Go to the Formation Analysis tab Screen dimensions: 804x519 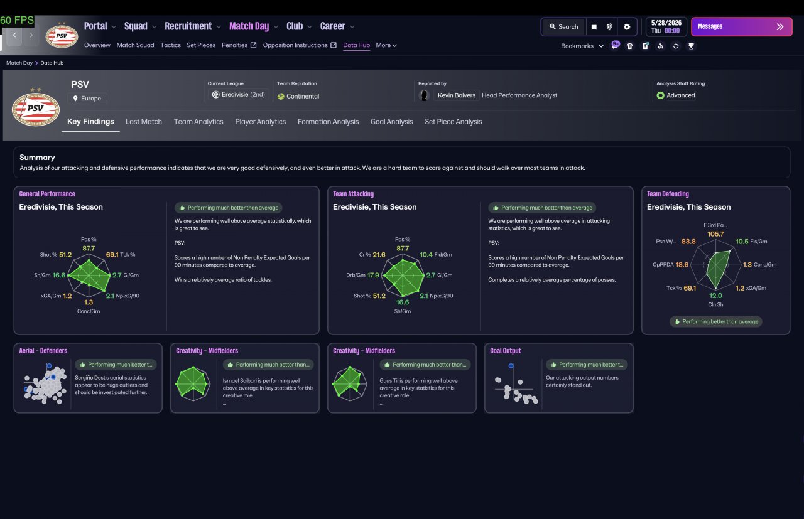tap(329, 122)
